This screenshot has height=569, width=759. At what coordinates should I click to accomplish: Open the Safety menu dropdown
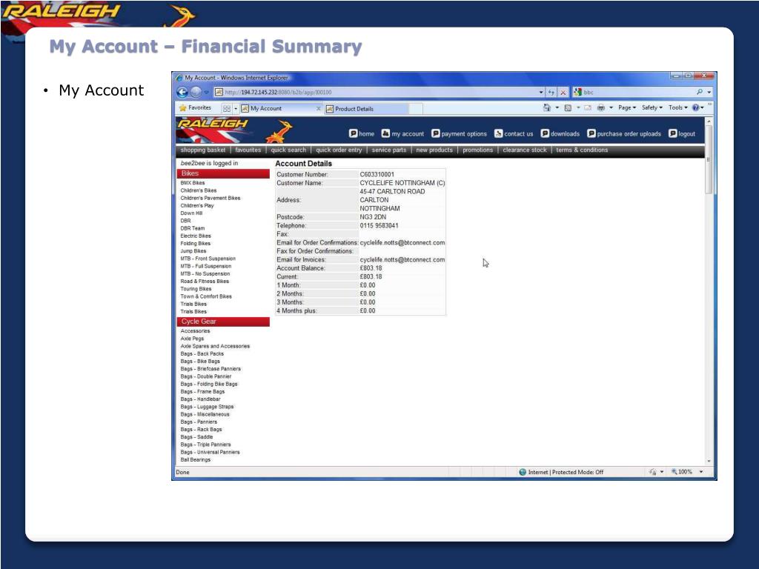point(652,108)
